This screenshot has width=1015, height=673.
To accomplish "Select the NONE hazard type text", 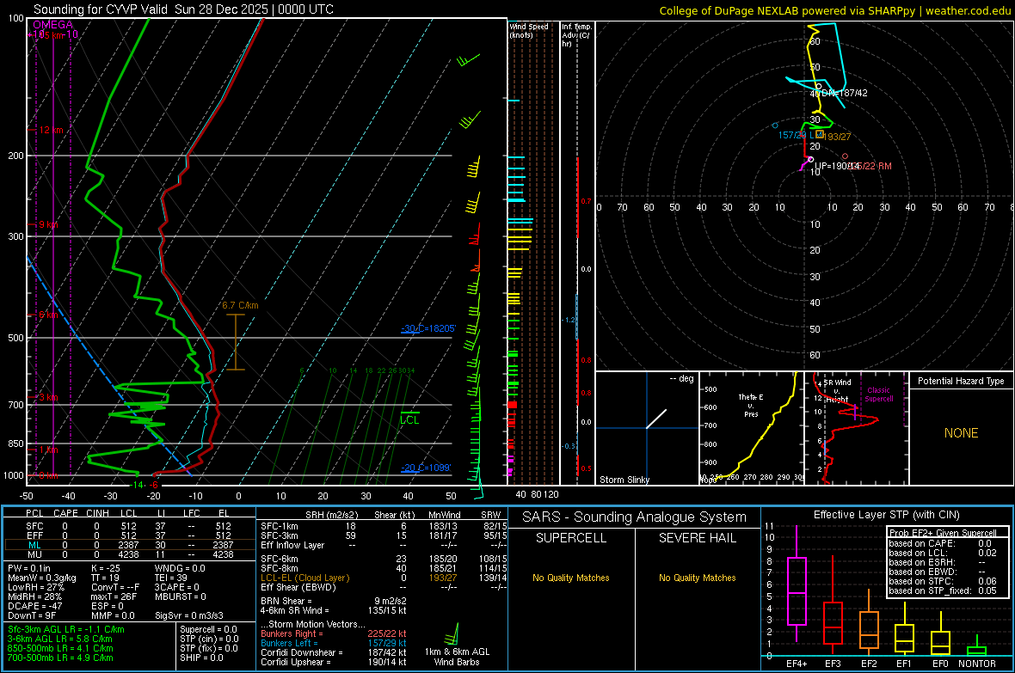I will coord(961,433).
